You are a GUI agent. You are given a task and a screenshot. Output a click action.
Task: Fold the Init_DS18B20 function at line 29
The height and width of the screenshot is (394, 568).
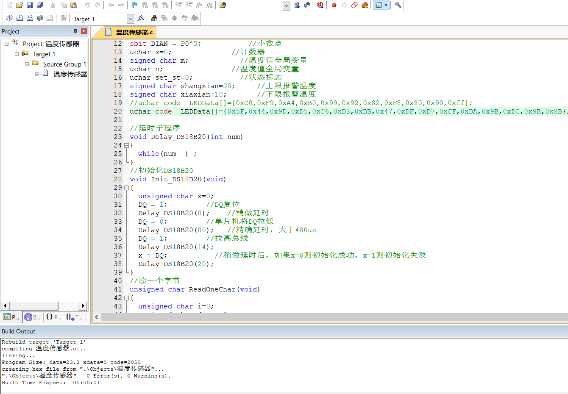click(x=126, y=188)
